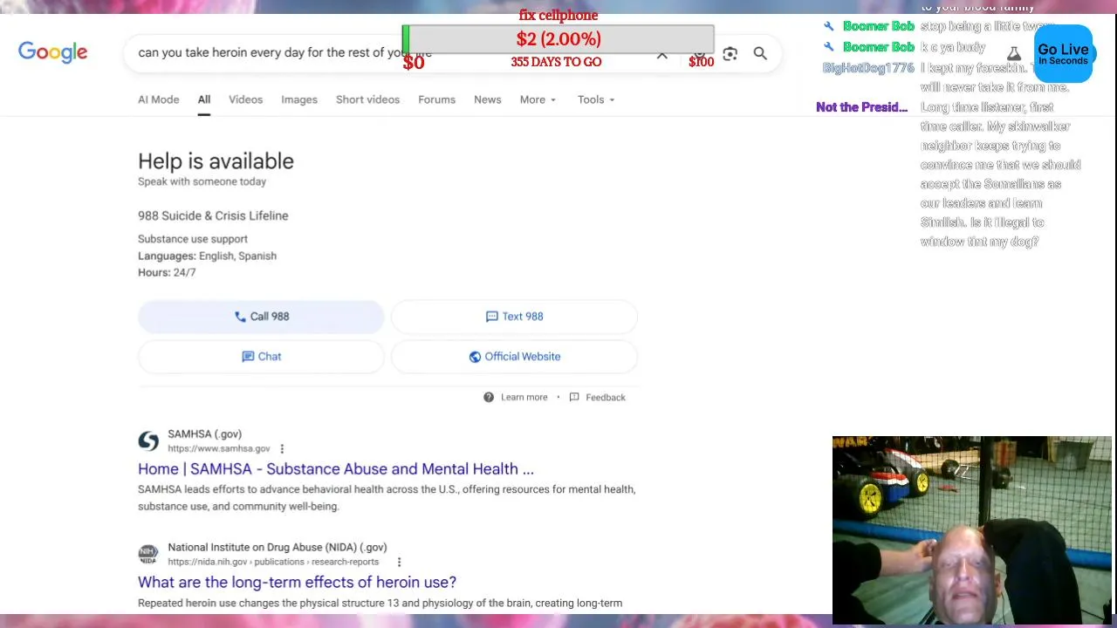
Task: Click the webcam video overlay
Action: [972, 530]
